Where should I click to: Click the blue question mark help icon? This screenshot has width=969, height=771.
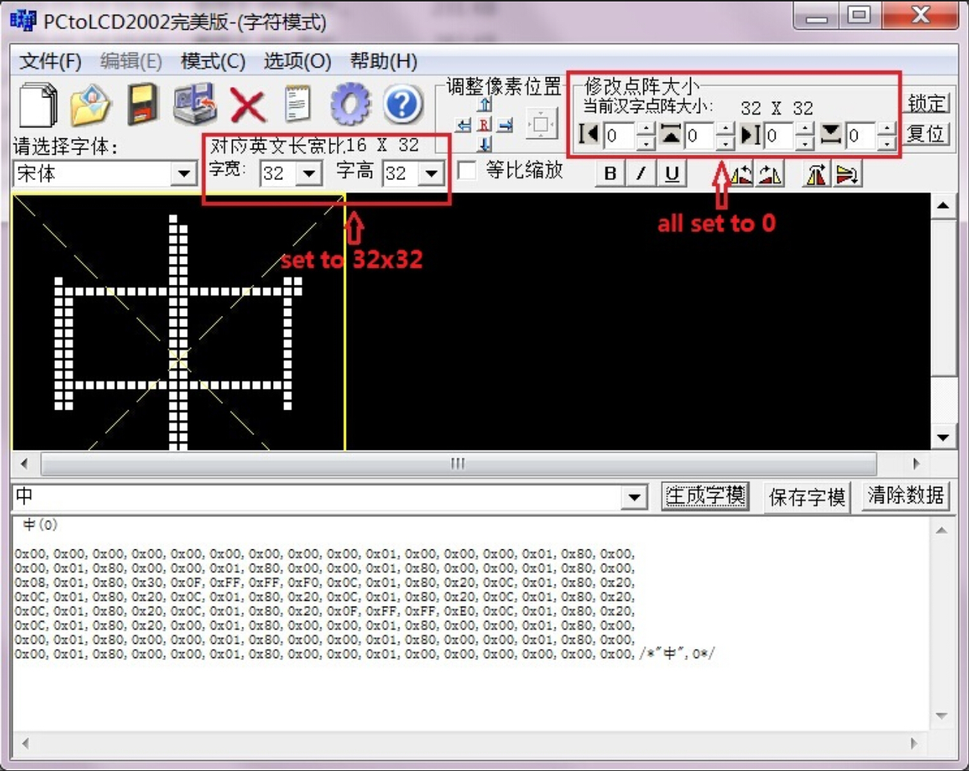click(402, 105)
